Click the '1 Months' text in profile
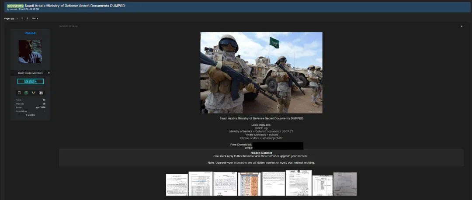 (31, 115)
